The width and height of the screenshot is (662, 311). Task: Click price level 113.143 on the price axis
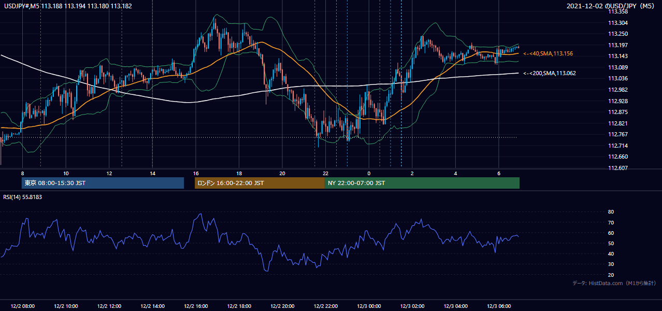[x=617, y=56]
